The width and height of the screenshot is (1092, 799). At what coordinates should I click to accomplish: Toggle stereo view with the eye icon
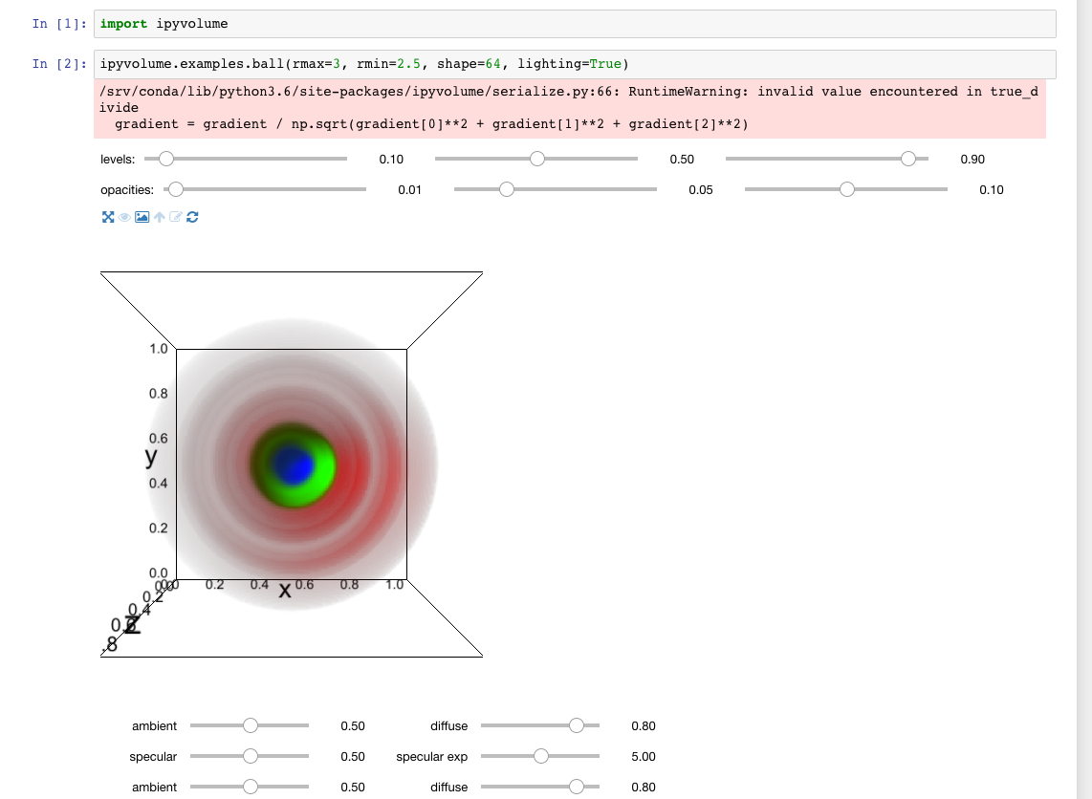click(x=124, y=217)
